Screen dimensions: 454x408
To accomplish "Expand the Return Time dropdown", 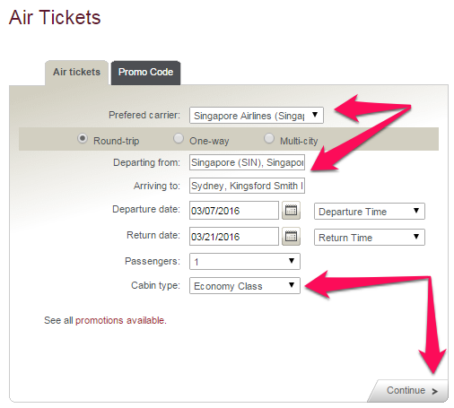I will [370, 238].
